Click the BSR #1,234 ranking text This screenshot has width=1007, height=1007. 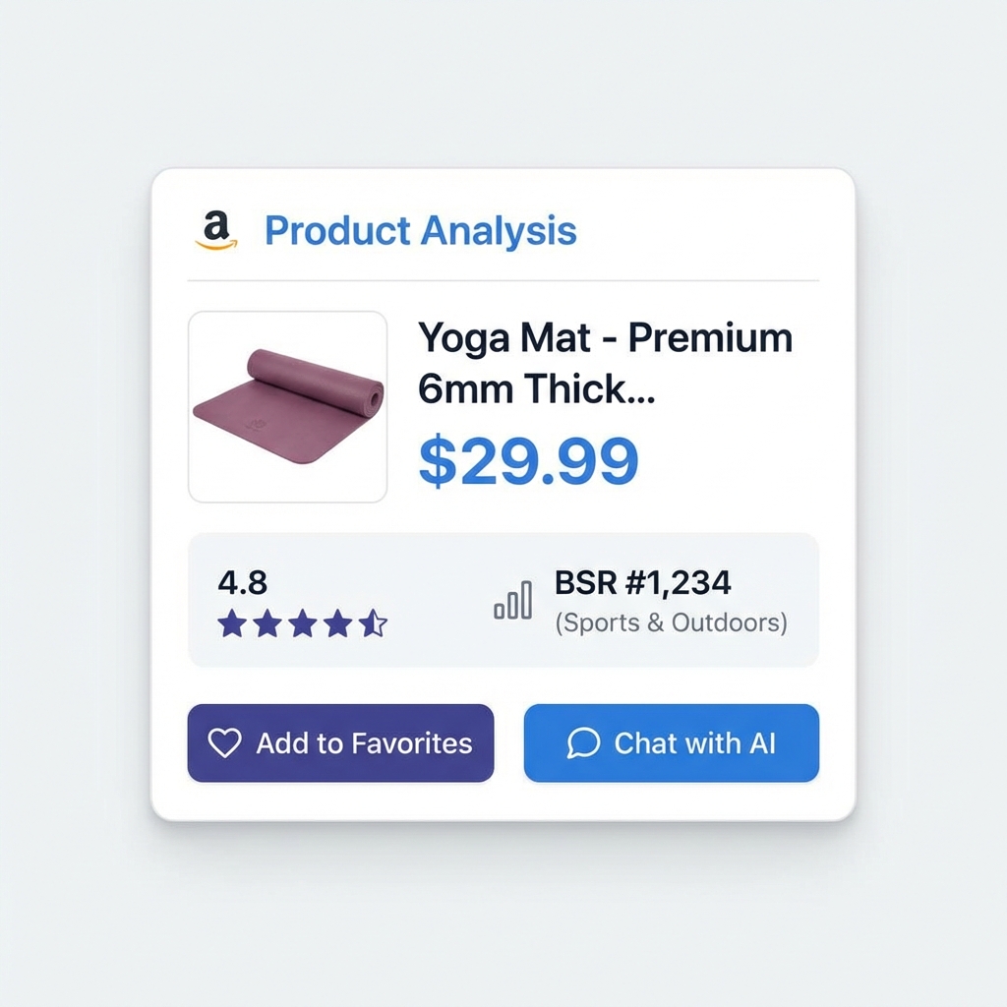click(x=642, y=582)
